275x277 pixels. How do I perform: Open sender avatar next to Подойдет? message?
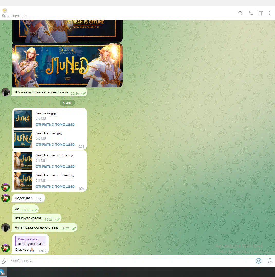[x=5, y=198]
